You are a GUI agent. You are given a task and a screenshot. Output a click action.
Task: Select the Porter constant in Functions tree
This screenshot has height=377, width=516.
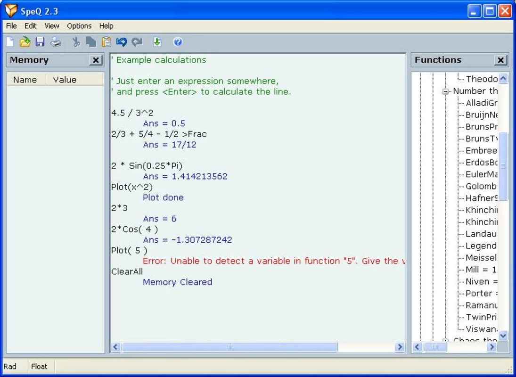[482, 294]
